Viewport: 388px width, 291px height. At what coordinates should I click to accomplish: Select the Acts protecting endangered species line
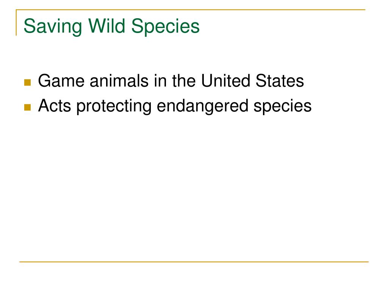pos(175,106)
